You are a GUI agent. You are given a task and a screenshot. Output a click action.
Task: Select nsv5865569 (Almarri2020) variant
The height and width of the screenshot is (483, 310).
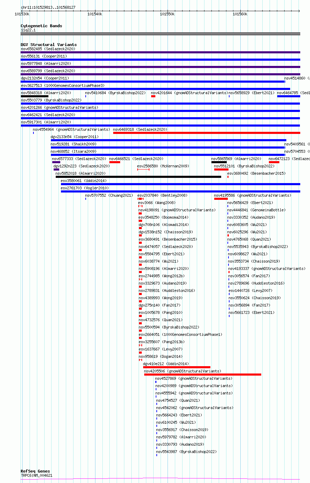(x=236, y=159)
